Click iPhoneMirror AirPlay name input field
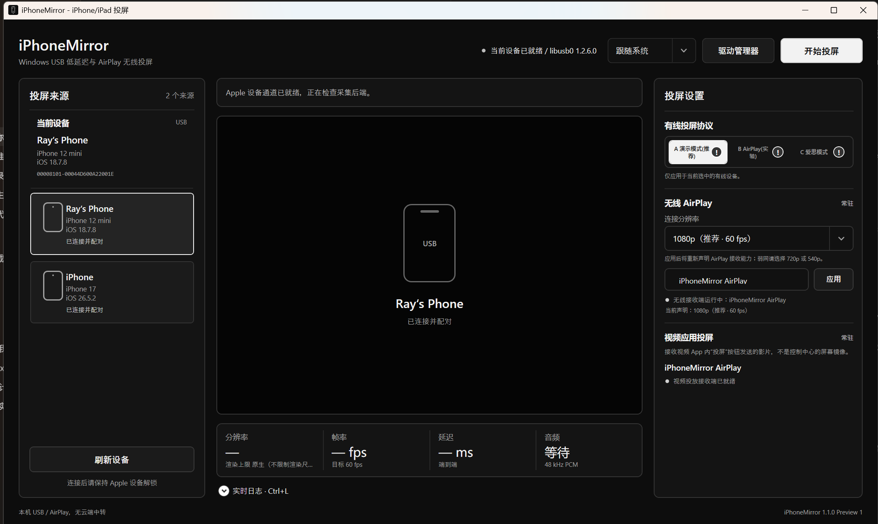 (x=736, y=280)
